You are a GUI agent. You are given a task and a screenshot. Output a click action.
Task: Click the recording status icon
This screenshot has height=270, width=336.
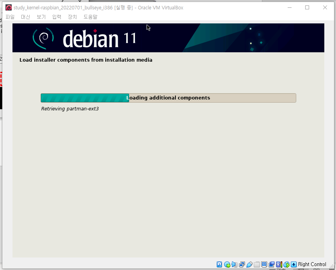coord(272,264)
